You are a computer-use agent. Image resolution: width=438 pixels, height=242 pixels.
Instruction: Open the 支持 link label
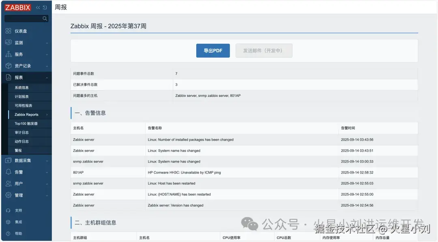pos(18,210)
